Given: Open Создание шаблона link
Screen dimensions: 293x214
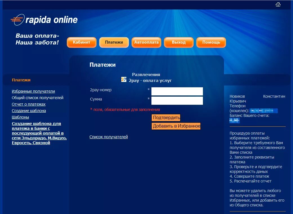Looking at the screenshot, I should (29, 111).
